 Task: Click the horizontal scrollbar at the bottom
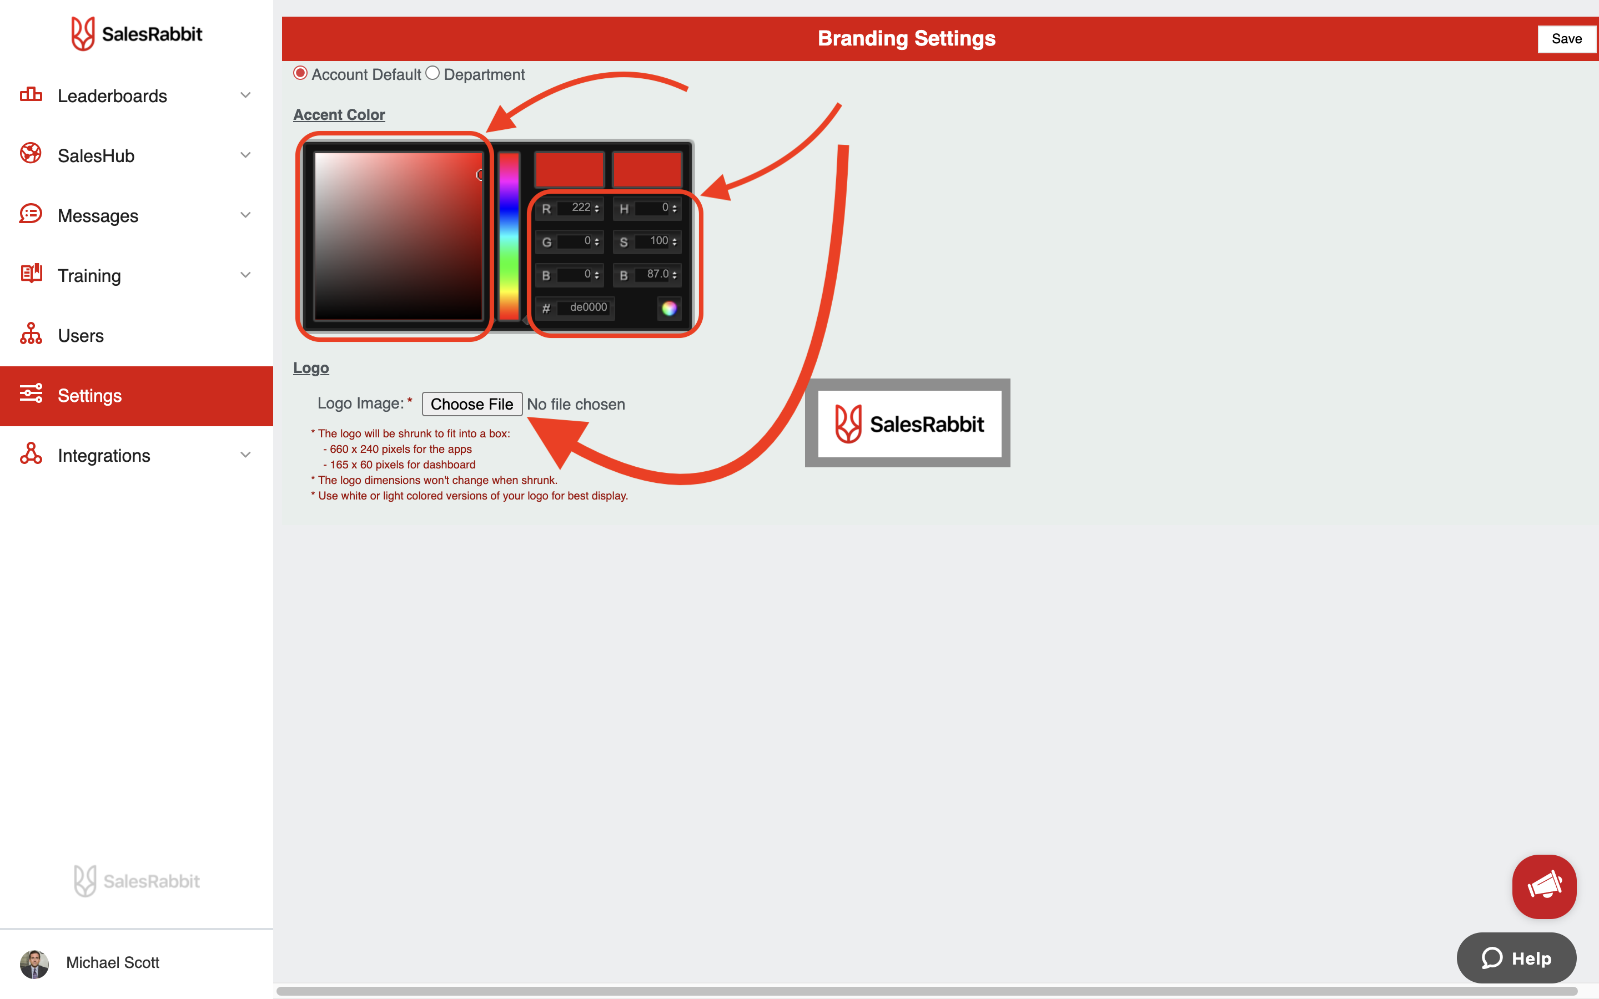(x=926, y=991)
